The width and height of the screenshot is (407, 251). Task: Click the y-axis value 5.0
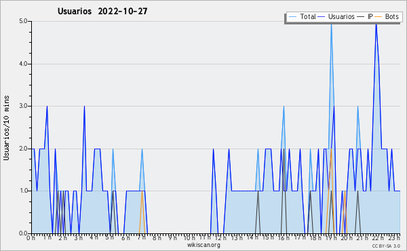[23, 21]
